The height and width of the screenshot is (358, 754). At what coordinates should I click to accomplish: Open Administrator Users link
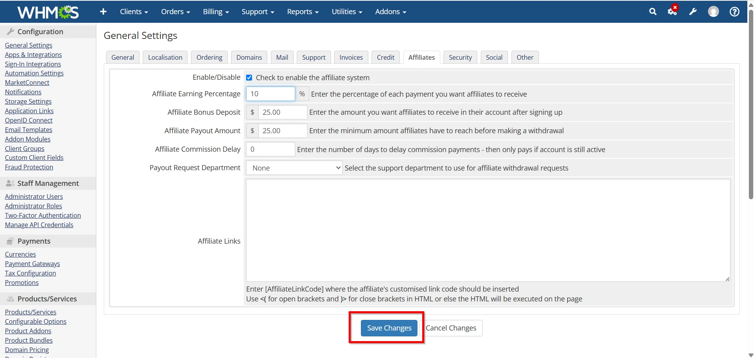pyautogui.click(x=34, y=196)
